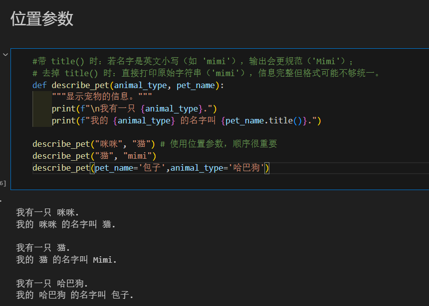Viewport: 429px width, 306px height.
Task: Click the call describe_pet("猫", "mimi")
Action: [x=94, y=156]
